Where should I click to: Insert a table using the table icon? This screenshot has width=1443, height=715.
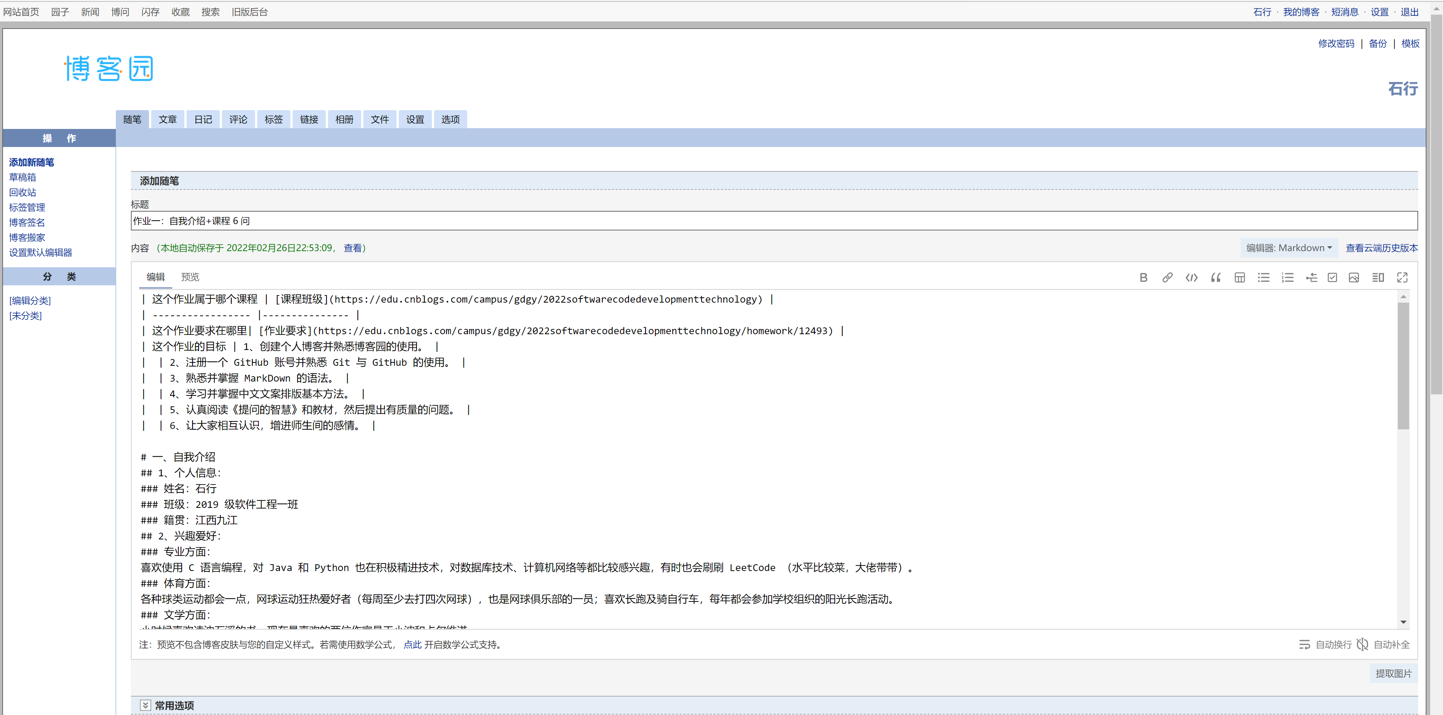pos(1239,277)
